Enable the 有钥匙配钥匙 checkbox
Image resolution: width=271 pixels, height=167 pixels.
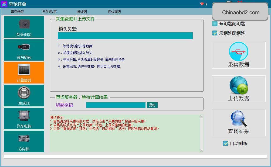(215, 24)
